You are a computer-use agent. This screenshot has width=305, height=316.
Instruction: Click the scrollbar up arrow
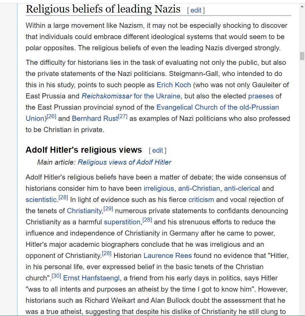(302, 7)
